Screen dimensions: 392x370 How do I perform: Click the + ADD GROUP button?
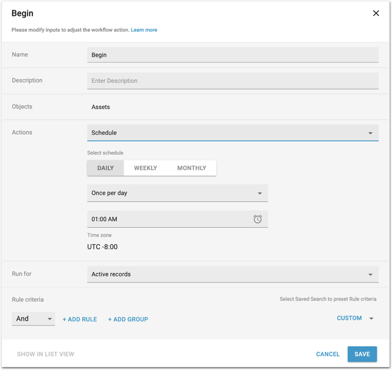pos(128,319)
